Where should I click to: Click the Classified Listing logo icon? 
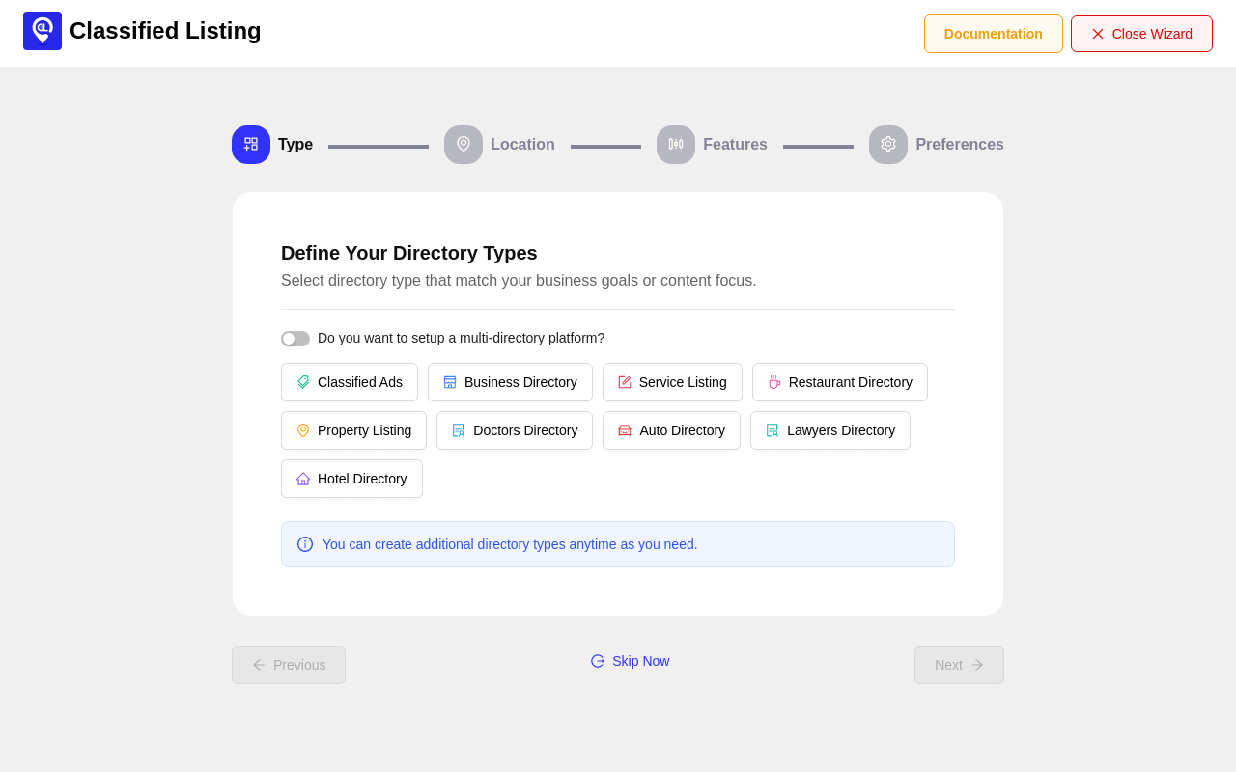(42, 31)
